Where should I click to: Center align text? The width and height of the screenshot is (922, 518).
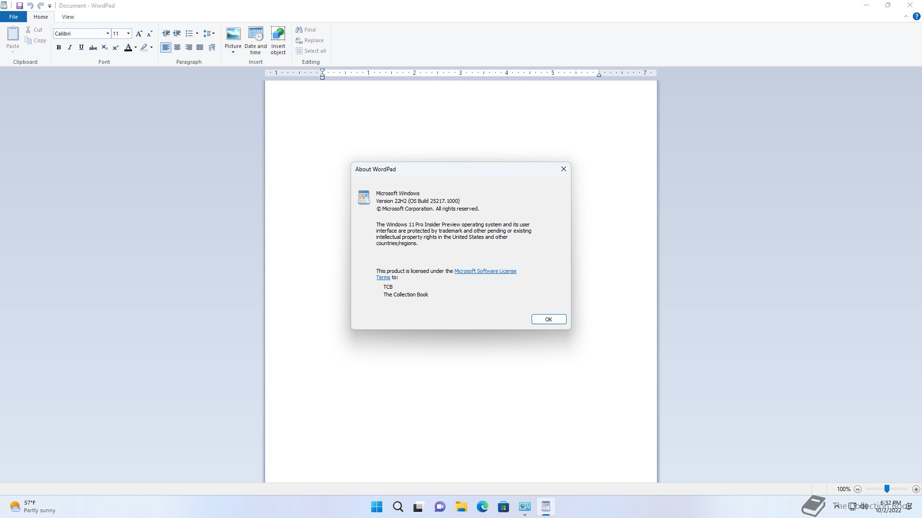177,47
